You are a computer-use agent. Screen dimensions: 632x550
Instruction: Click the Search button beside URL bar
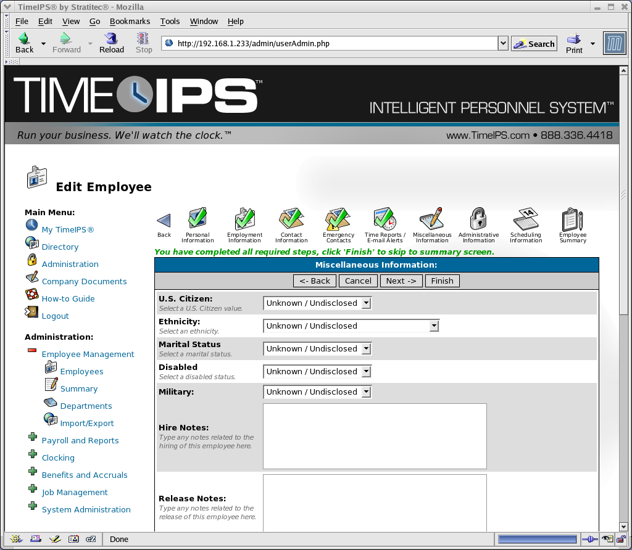point(534,44)
